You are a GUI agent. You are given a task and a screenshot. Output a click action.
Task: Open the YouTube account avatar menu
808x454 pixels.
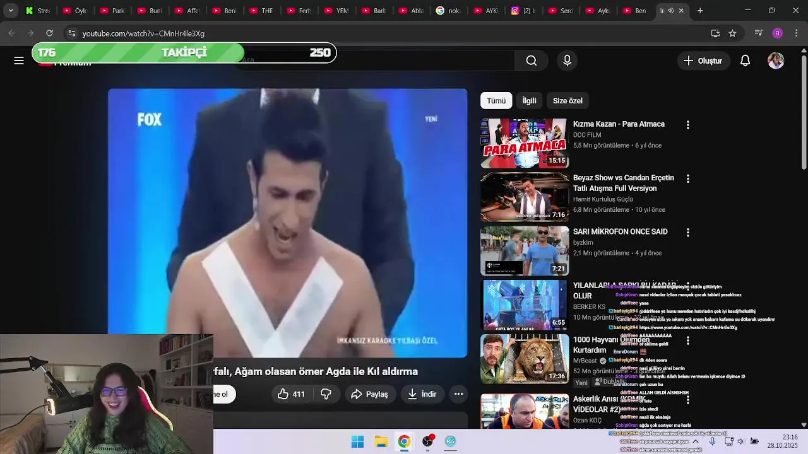tap(776, 61)
